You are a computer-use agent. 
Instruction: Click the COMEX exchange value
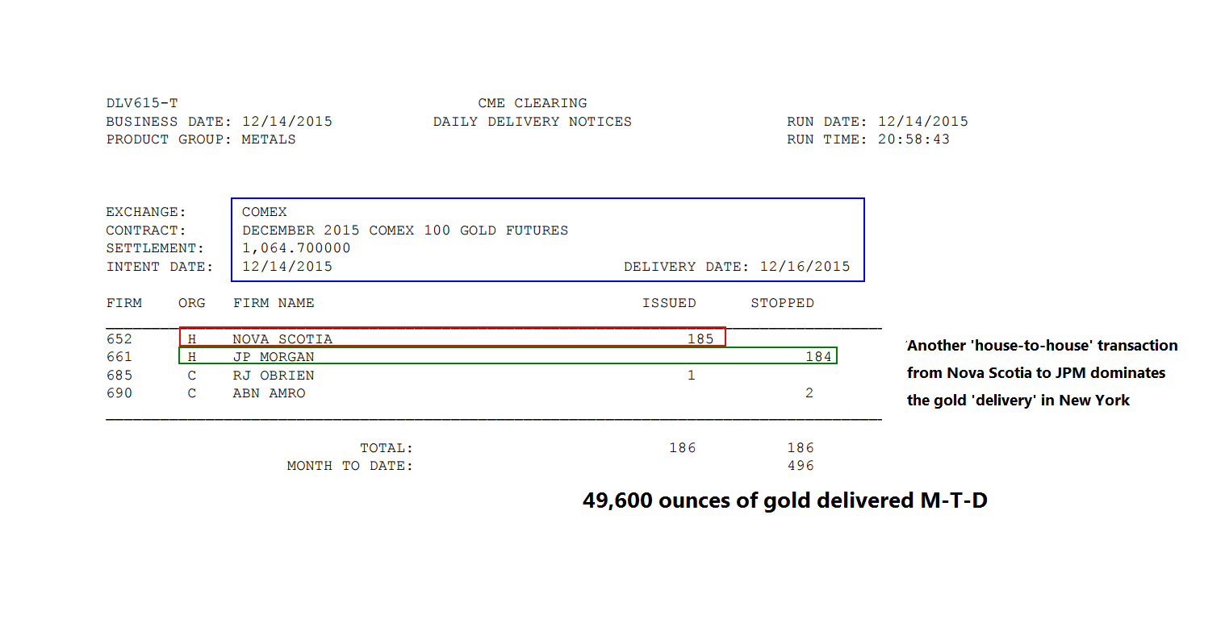(265, 212)
